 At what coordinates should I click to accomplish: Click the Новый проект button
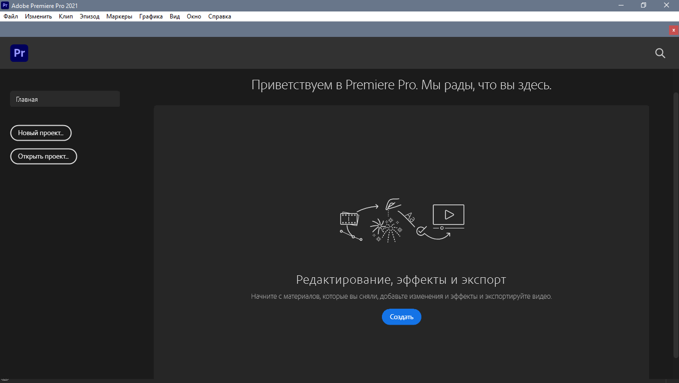coord(41,133)
